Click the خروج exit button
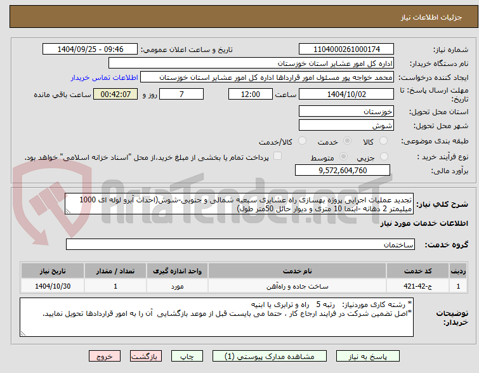This screenshot has height=373, width=479. (x=105, y=357)
